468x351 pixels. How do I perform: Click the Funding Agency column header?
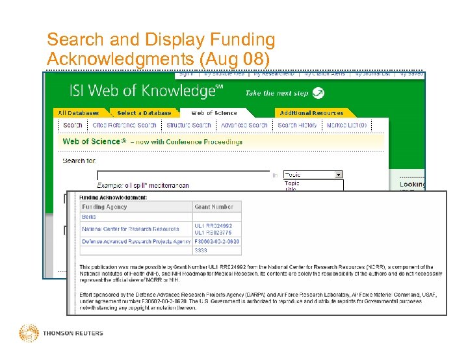click(136, 207)
